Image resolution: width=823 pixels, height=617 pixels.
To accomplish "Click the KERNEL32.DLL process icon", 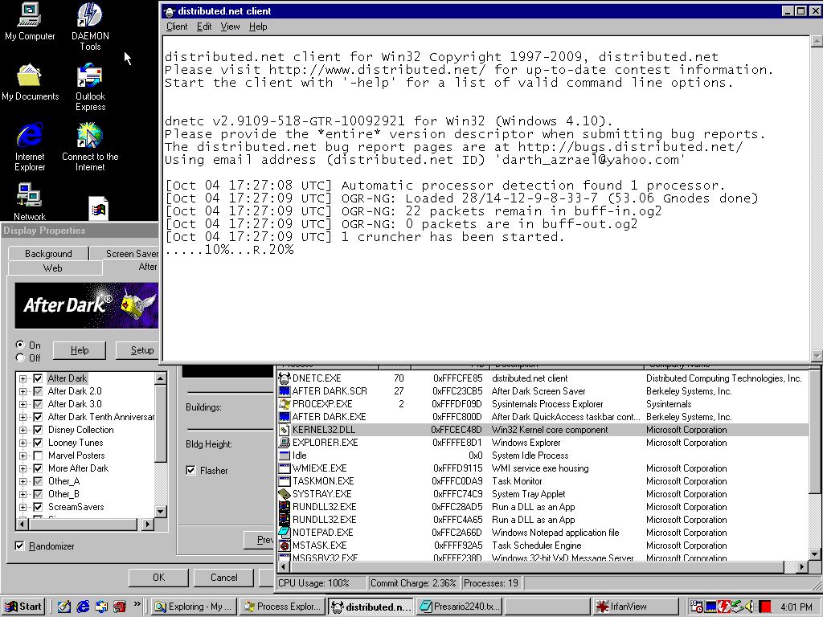I will tap(284, 430).
